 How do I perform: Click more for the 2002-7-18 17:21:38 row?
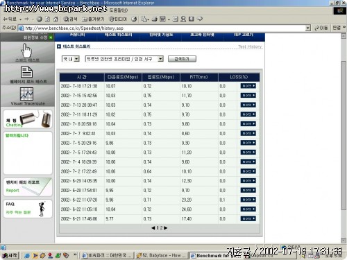point(248,86)
